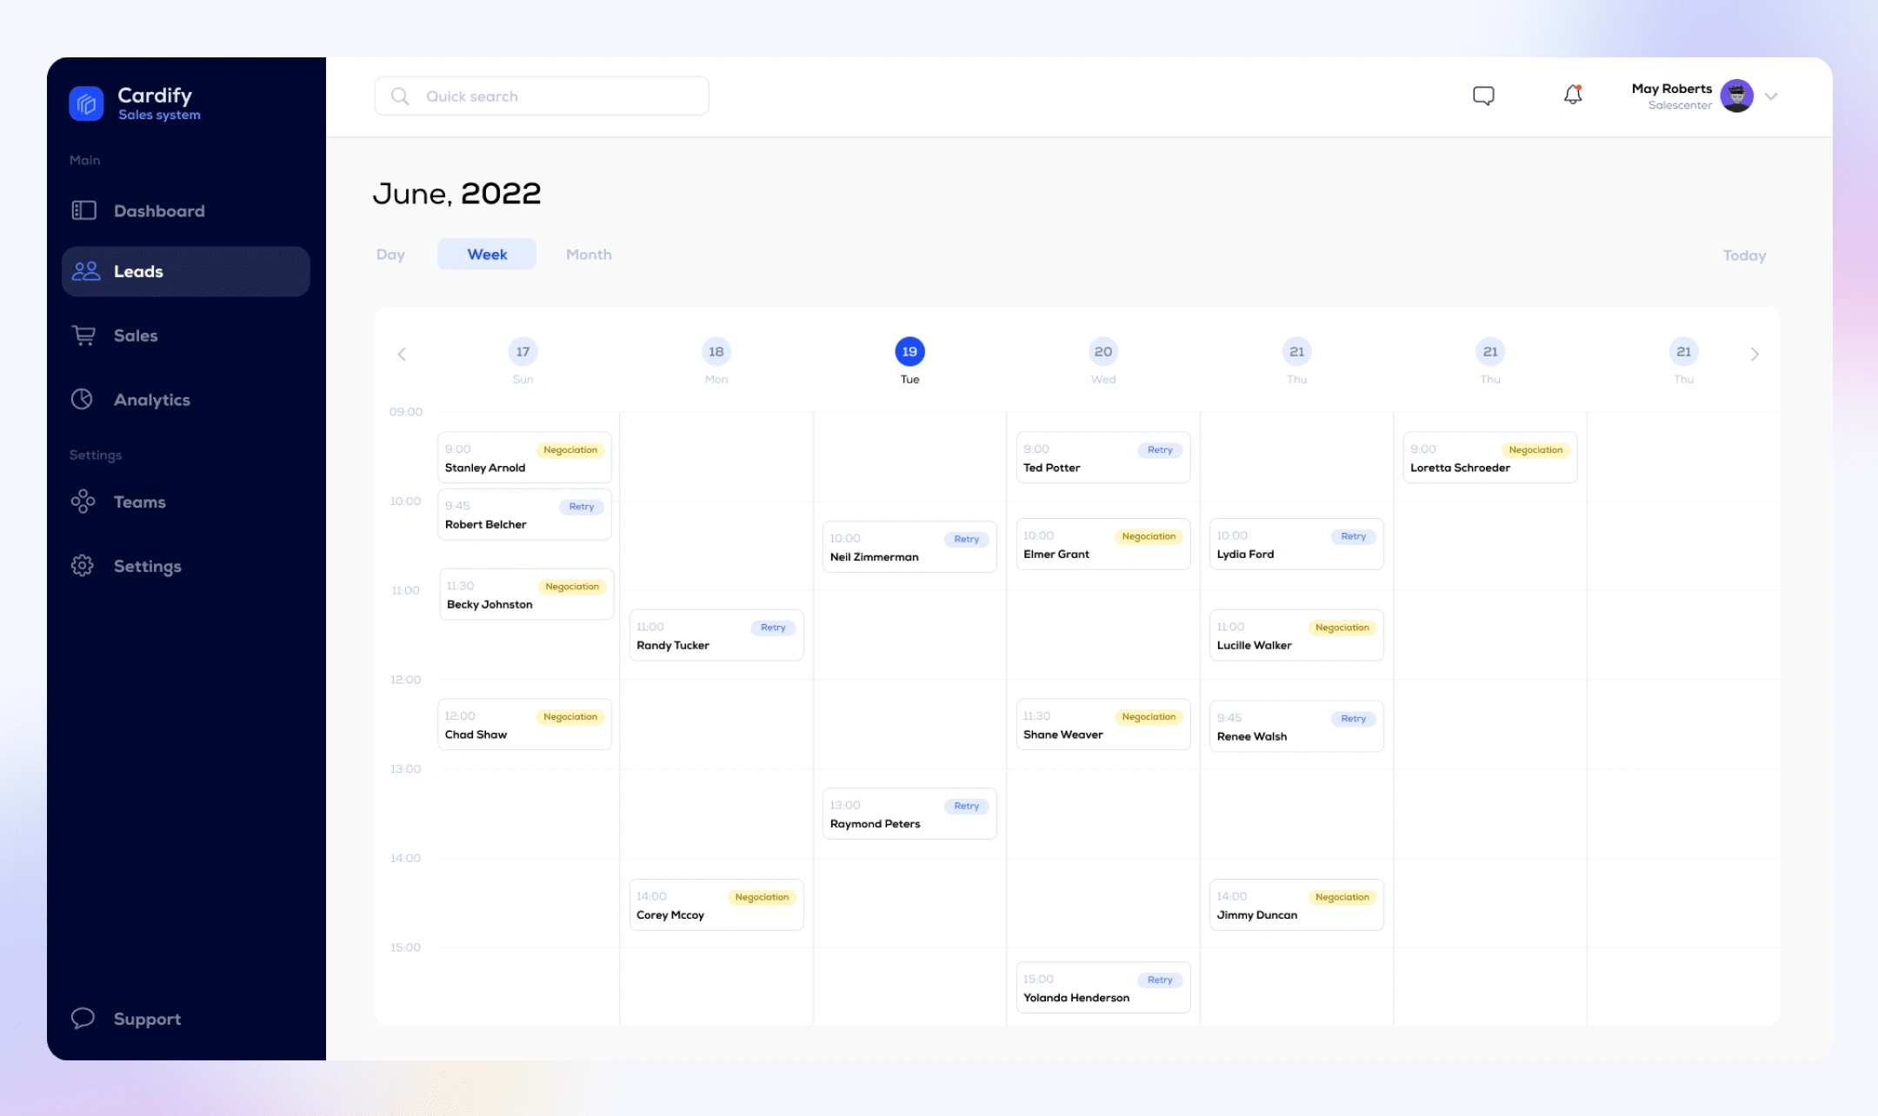This screenshot has height=1116, width=1878.
Task: Click the Week view toggle button
Action: pos(486,254)
